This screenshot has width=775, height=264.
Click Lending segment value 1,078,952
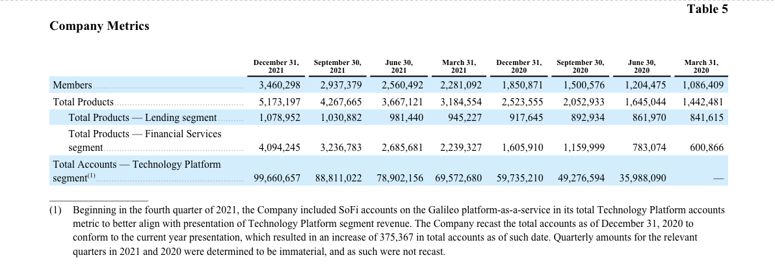[x=280, y=118]
